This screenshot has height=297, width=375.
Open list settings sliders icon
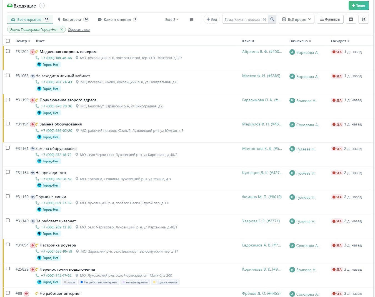pyautogui.click(x=191, y=19)
